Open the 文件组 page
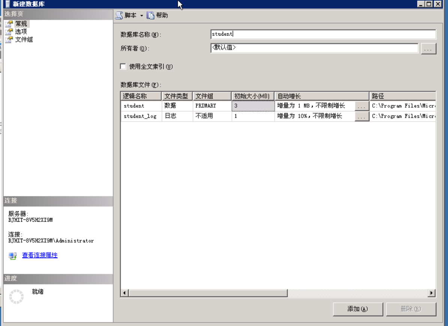 [x=24, y=39]
